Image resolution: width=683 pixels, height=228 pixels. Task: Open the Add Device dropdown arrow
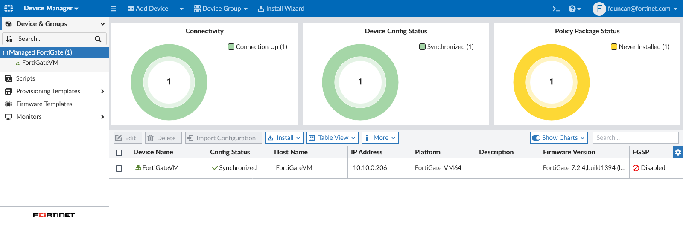click(x=181, y=9)
